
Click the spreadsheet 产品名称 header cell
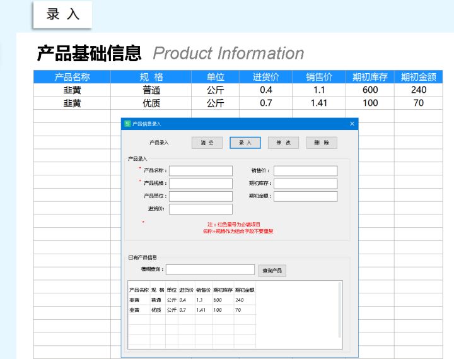click(72, 77)
